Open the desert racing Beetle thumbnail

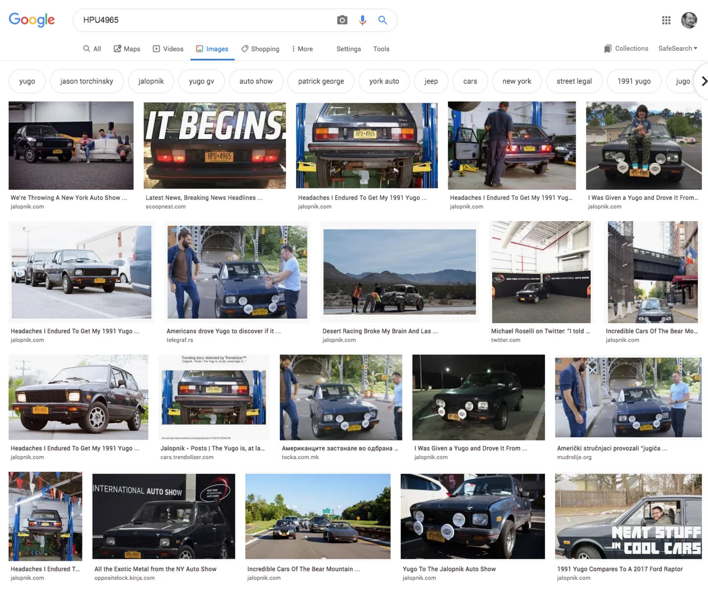tap(400, 272)
